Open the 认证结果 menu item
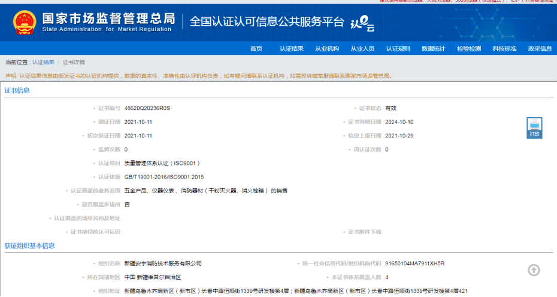557x297 pixels. coord(292,48)
